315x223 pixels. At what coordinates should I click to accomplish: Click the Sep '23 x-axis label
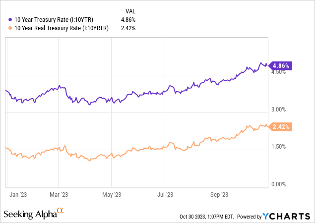[220, 194]
